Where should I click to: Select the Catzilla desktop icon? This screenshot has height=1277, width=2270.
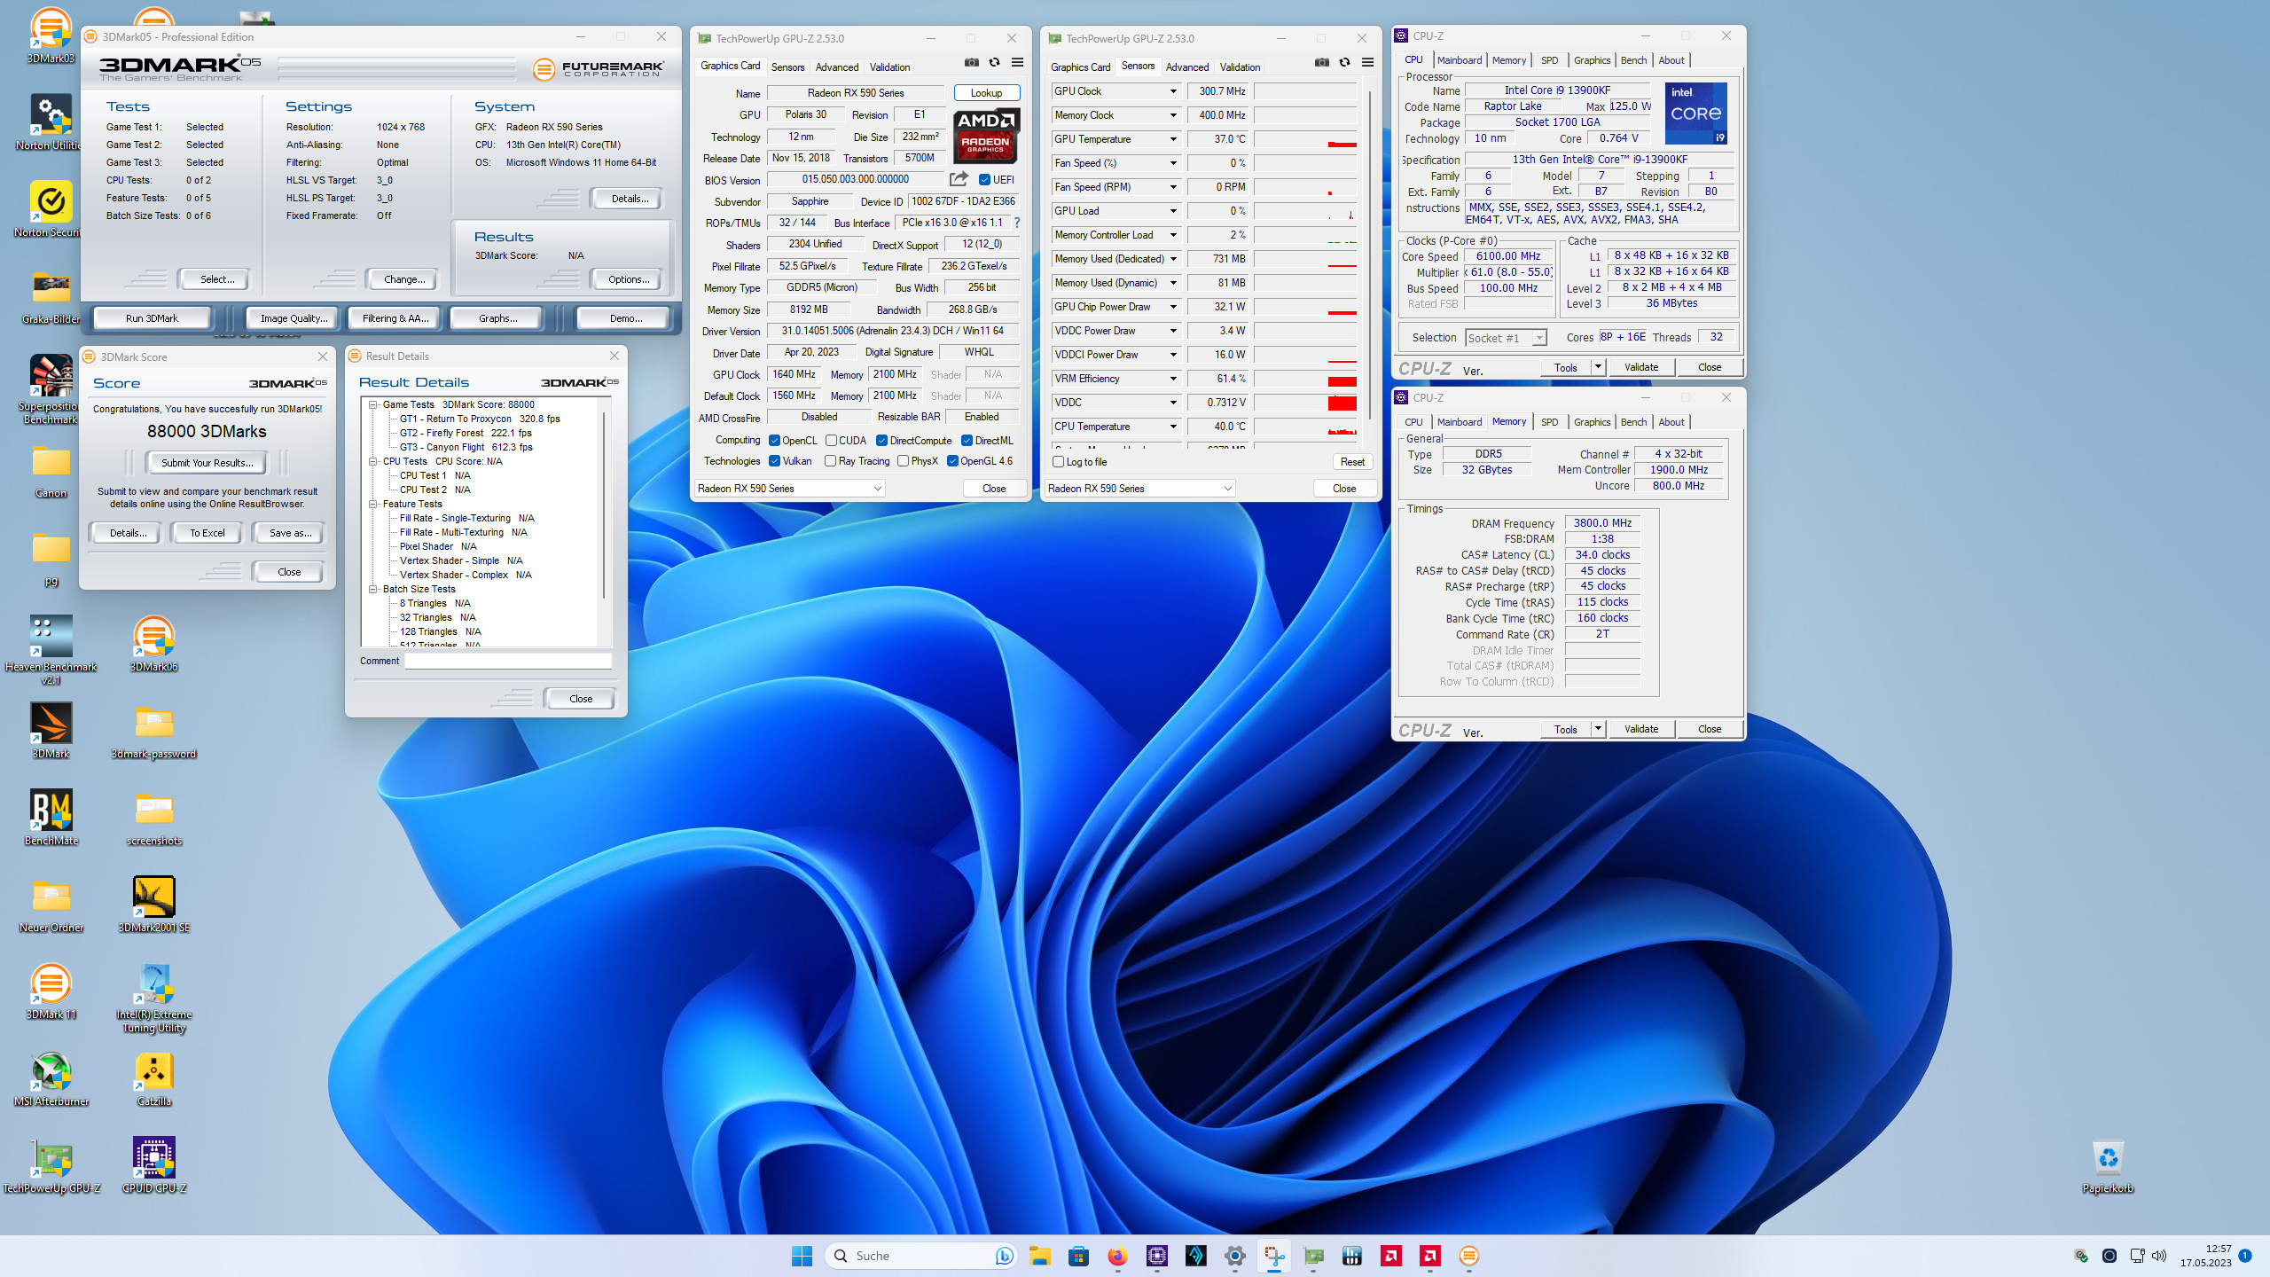[x=153, y=1077]
